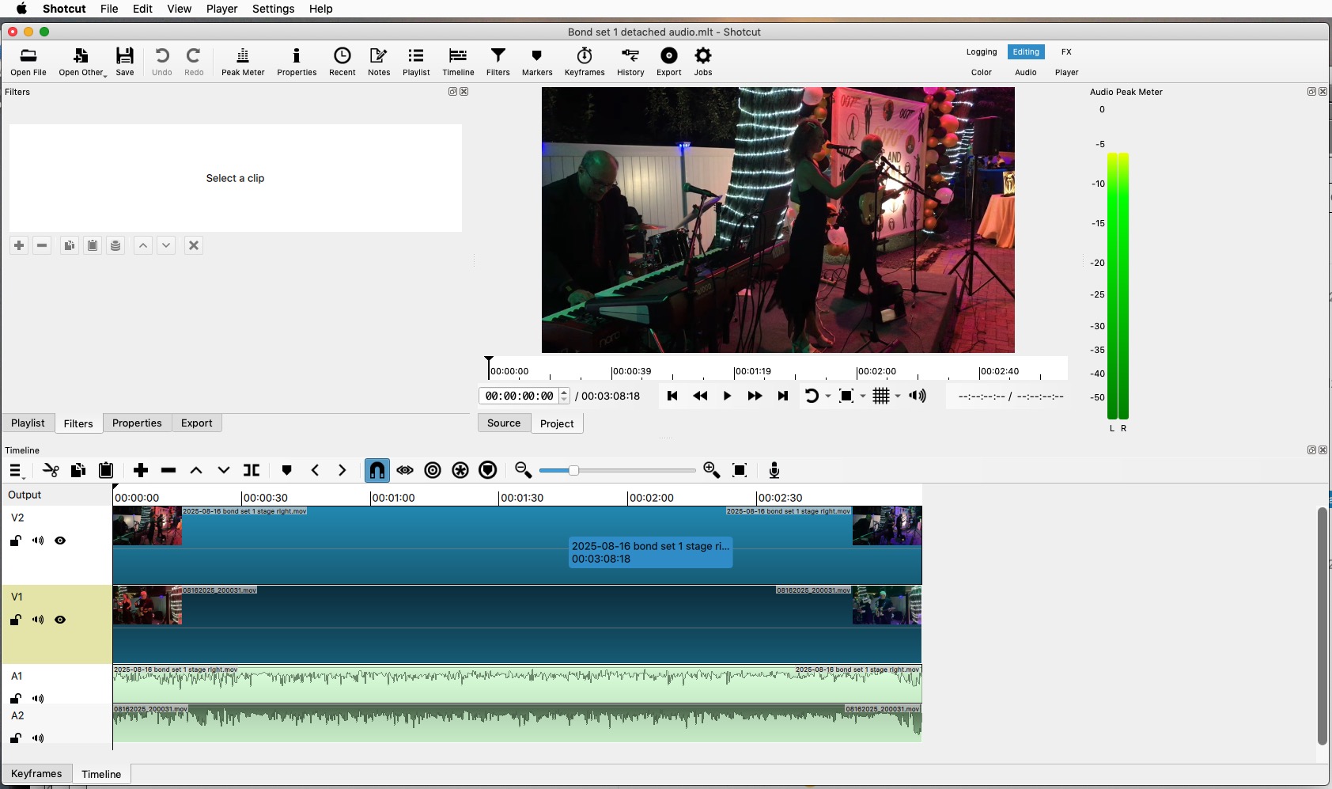1332x789 pixels.
Task: Lock the V1 track
Action: click(x=15, y=620)
